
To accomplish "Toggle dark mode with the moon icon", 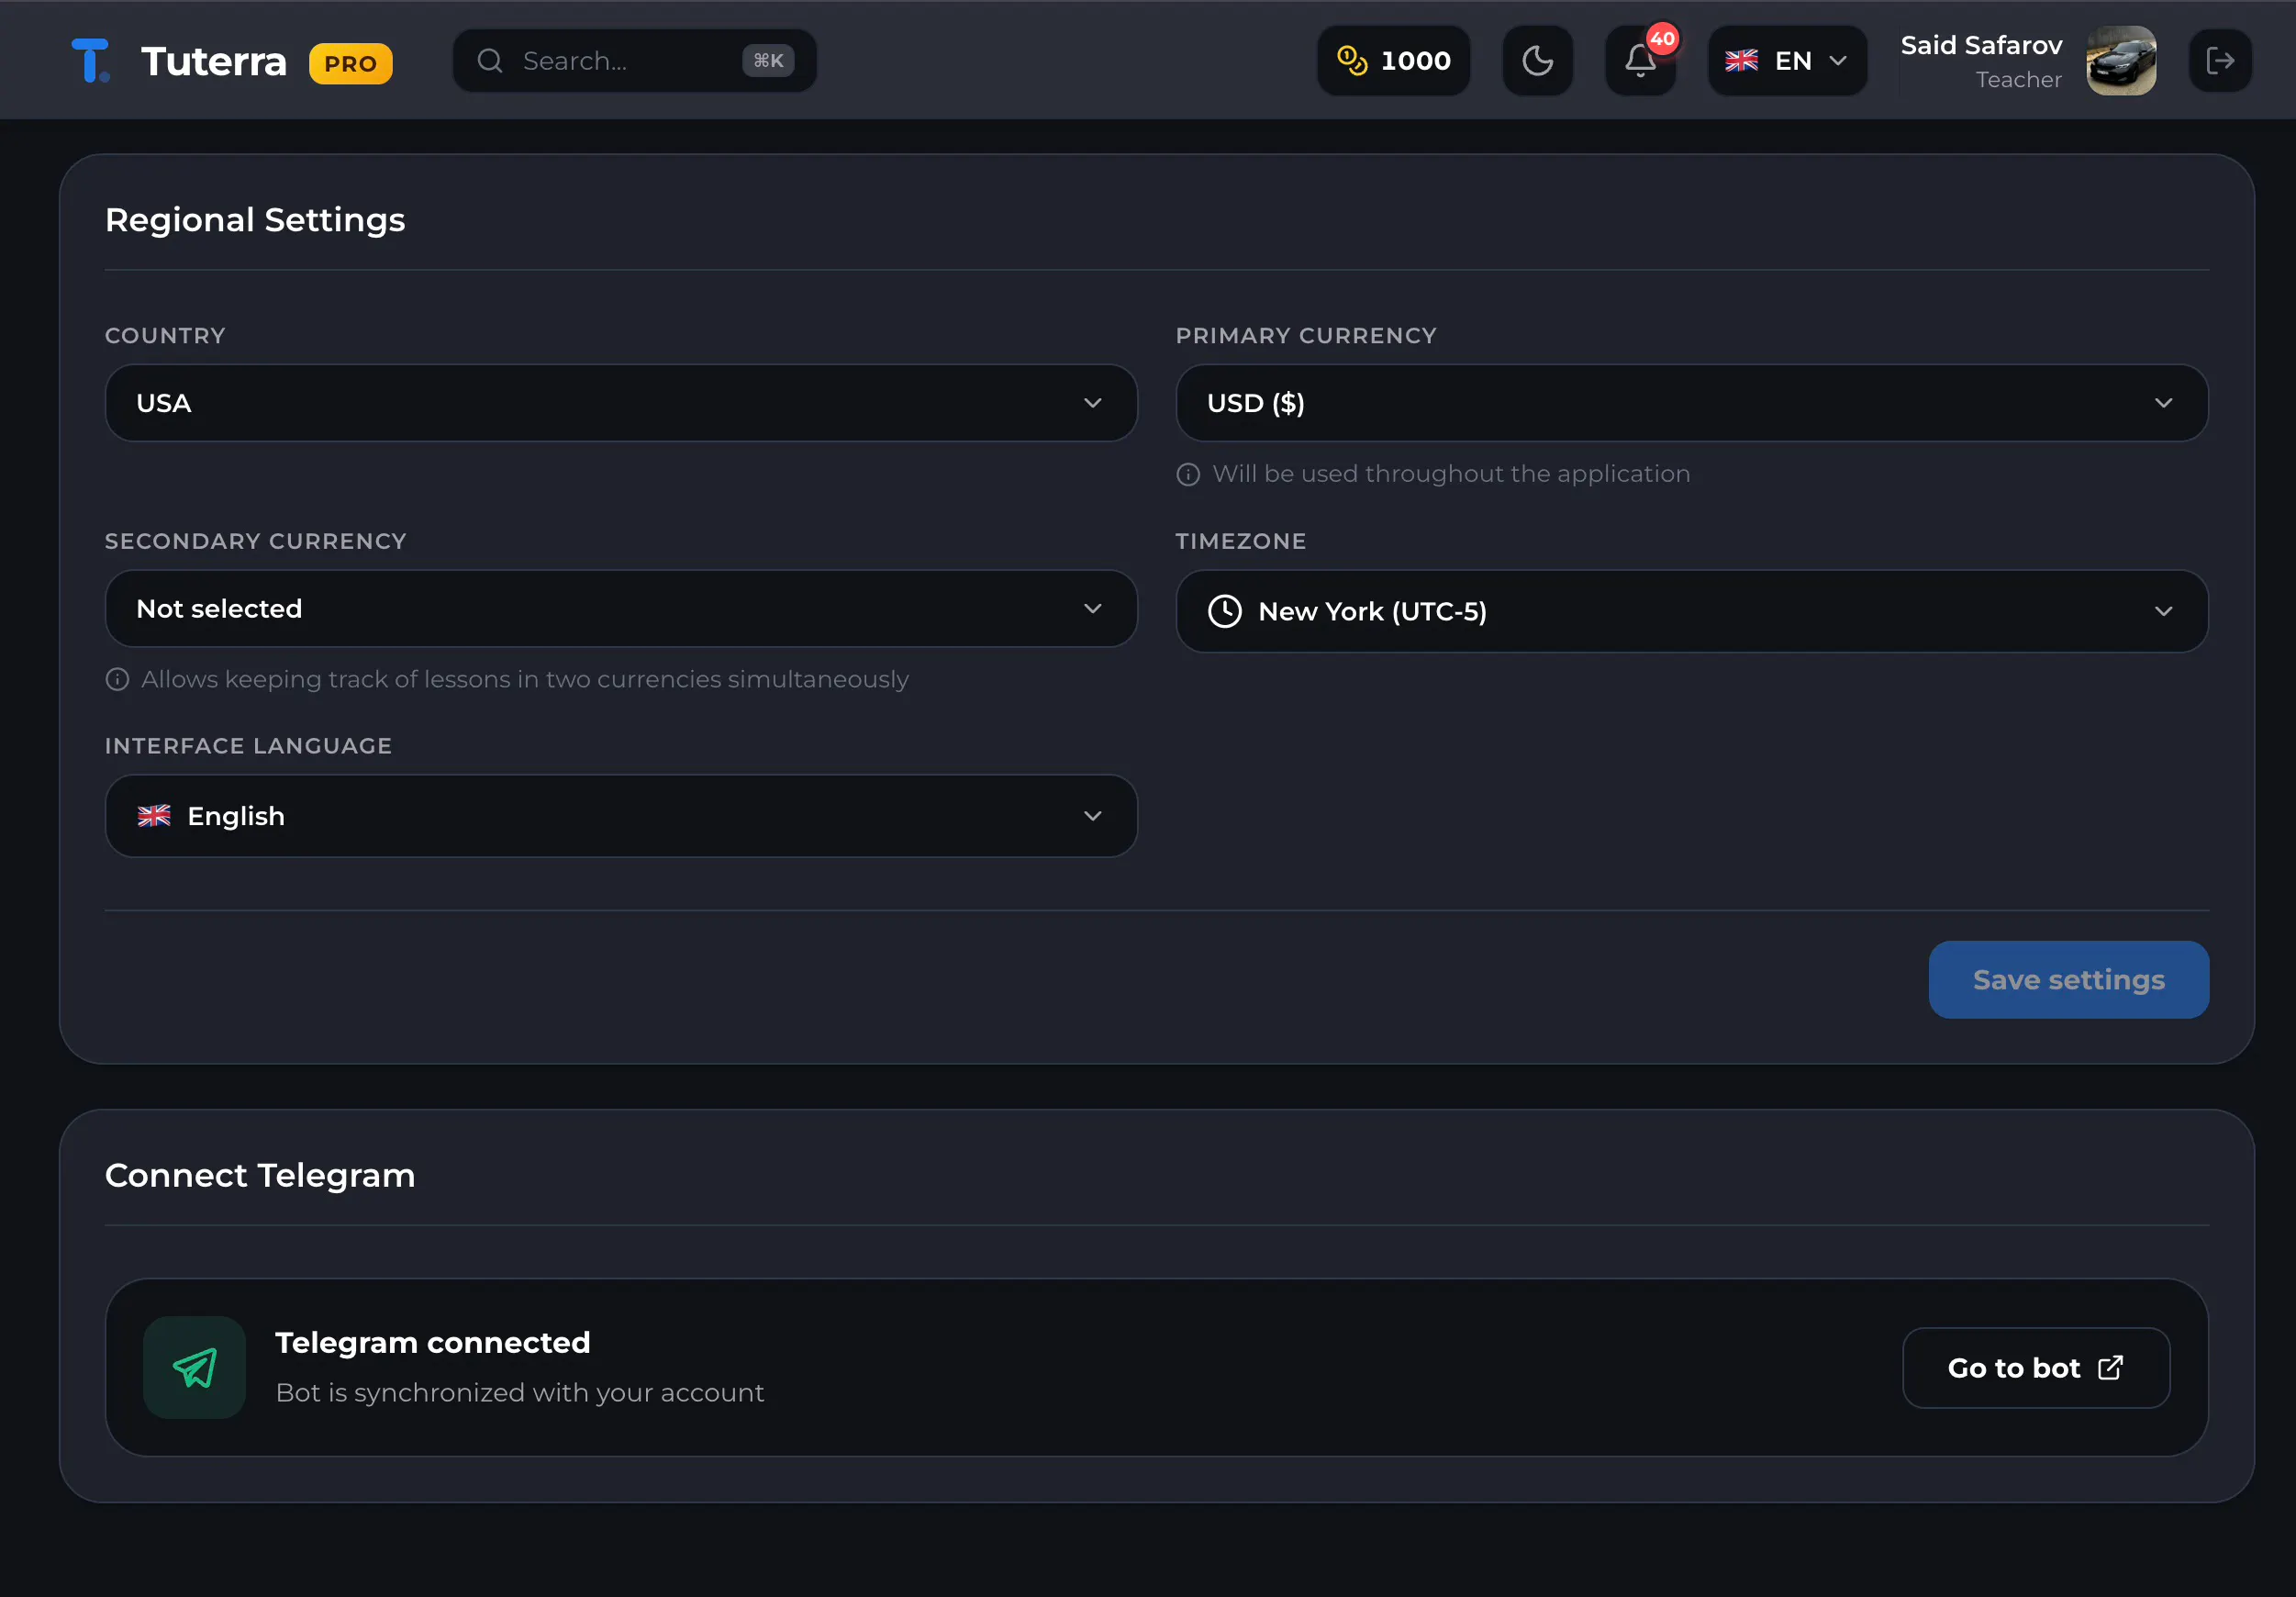I will click(x=1537, y=61).
